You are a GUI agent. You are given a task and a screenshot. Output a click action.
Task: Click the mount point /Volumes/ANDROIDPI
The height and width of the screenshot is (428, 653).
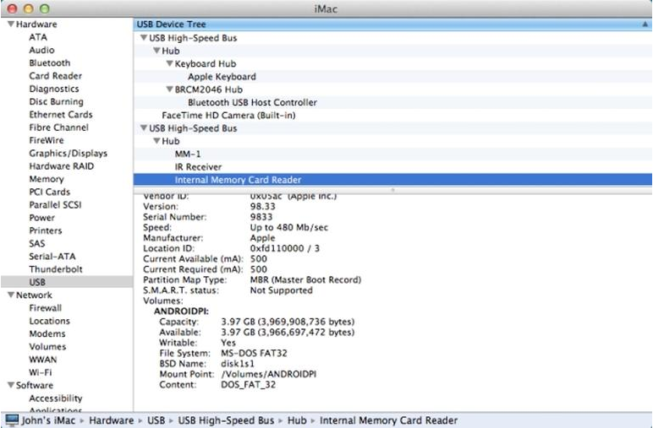tap(269, 374)
